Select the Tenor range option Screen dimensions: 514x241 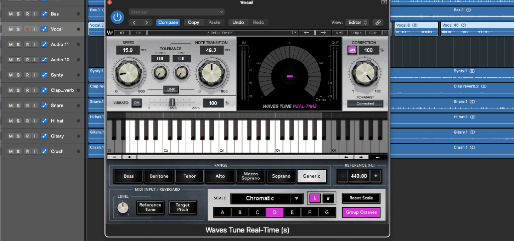click(x=190, y=176)
